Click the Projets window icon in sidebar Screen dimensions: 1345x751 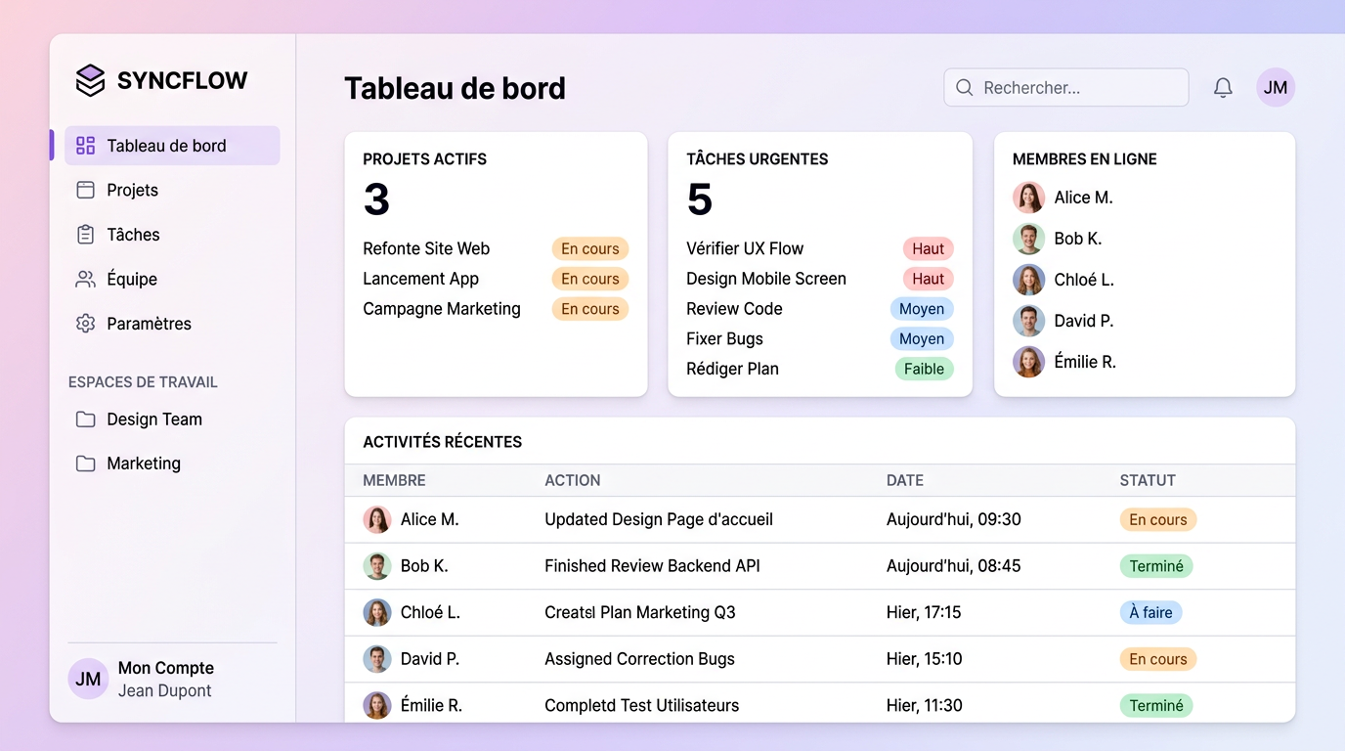pos(86,190)
